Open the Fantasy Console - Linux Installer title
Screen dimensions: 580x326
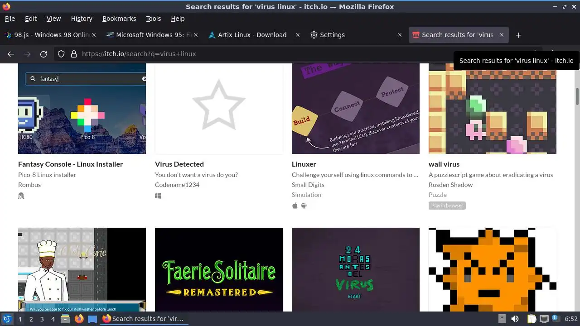[x=70, y=164]
